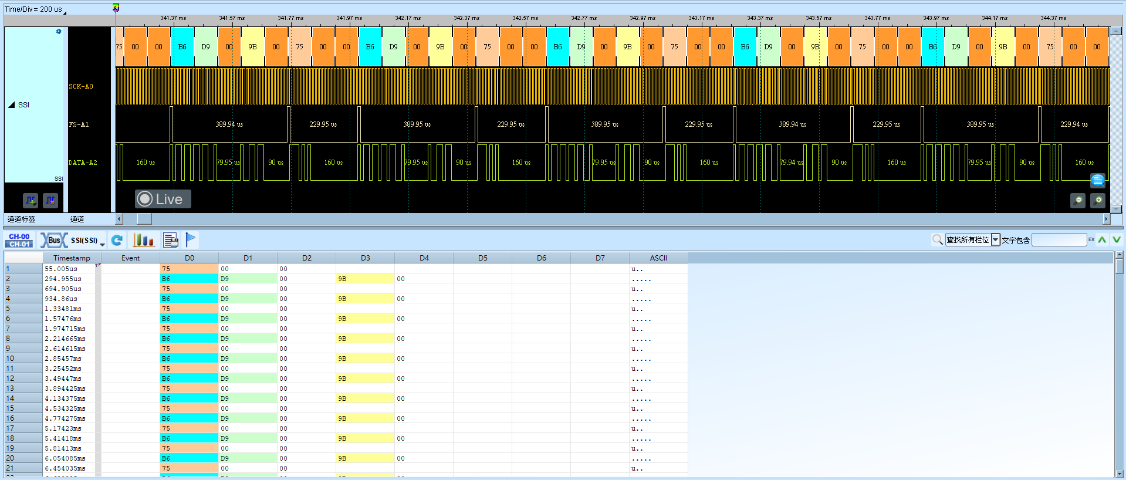Collapse the SSI bus group triangle
Screen dimensions: 1126x480
(x=11, y=105)
